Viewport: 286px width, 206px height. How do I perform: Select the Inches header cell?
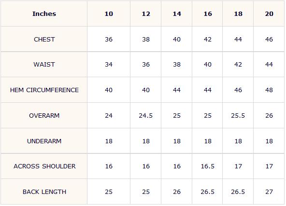[44, 14]
